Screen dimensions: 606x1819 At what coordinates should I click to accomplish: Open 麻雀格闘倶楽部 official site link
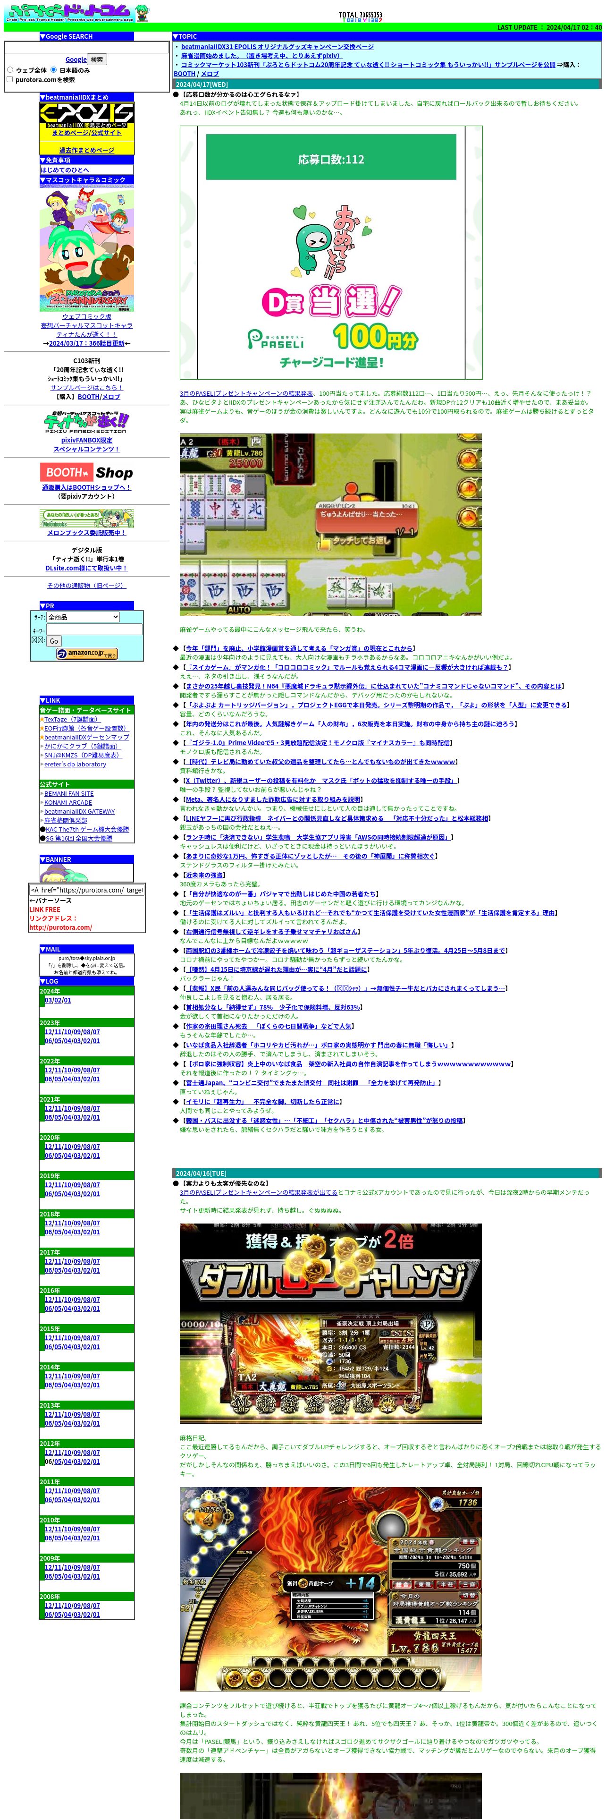pyautogui.click(x=66, y=821)
